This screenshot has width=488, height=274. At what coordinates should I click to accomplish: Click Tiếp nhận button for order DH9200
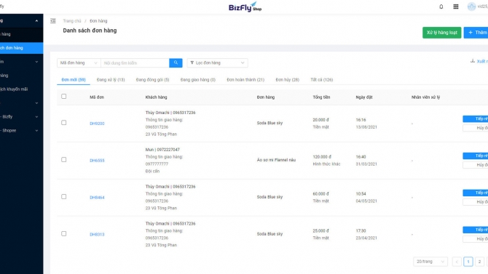pyautogui.click(x=476, y=118)
